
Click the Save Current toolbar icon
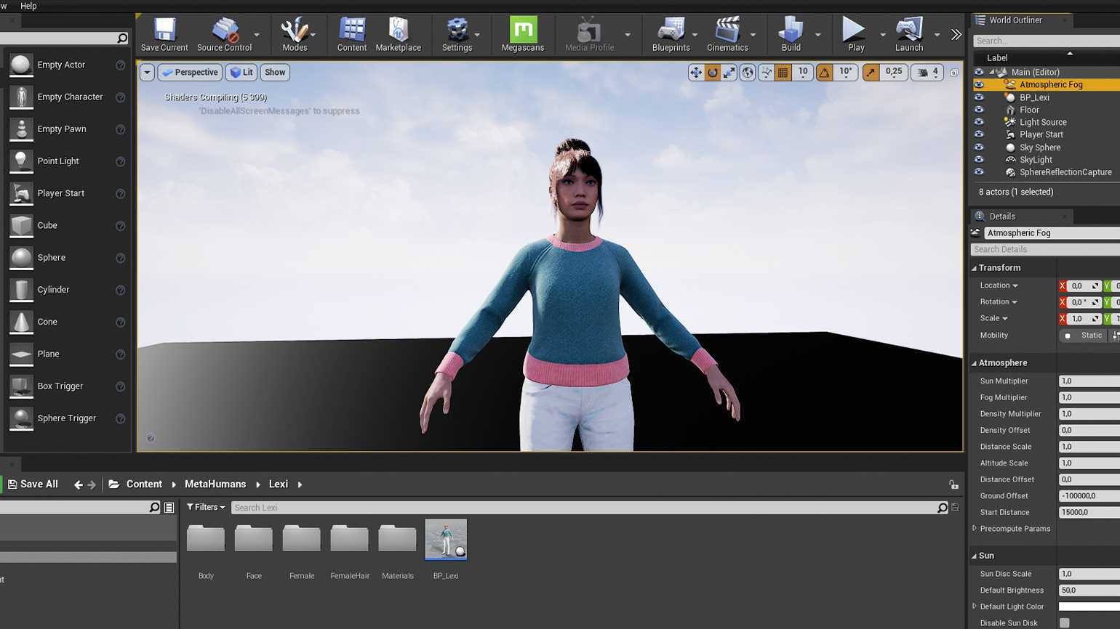click(x=164, y=34)
